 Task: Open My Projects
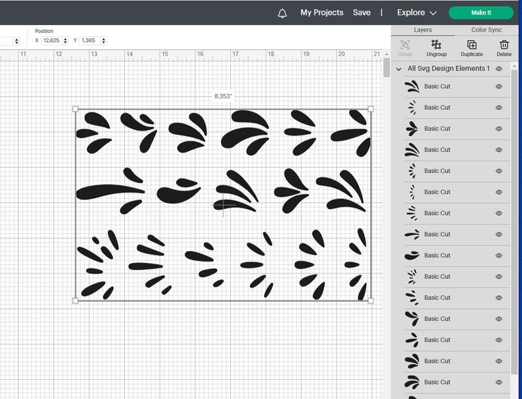(321, 12)
